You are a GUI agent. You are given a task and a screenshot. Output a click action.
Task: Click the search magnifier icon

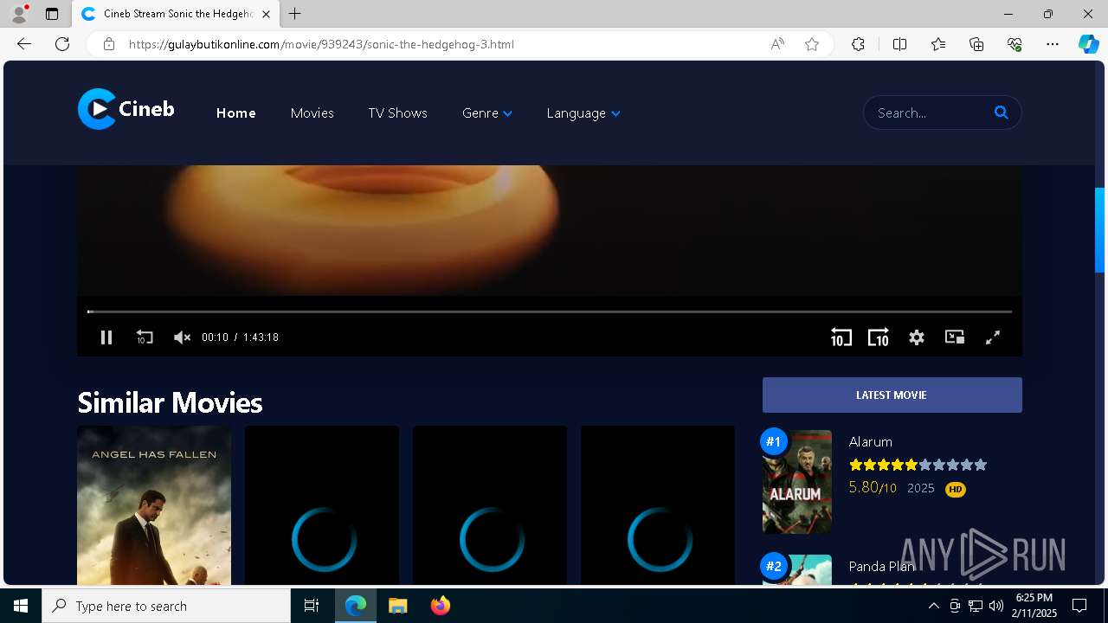click(1002, 112)
